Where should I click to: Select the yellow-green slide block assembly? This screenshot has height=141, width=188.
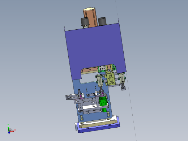(111, 78)
